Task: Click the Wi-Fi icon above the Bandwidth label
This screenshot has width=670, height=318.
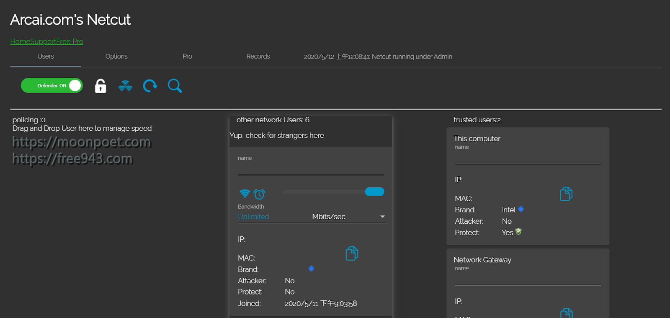Action: pyautogui.click(x=245, y=194)
